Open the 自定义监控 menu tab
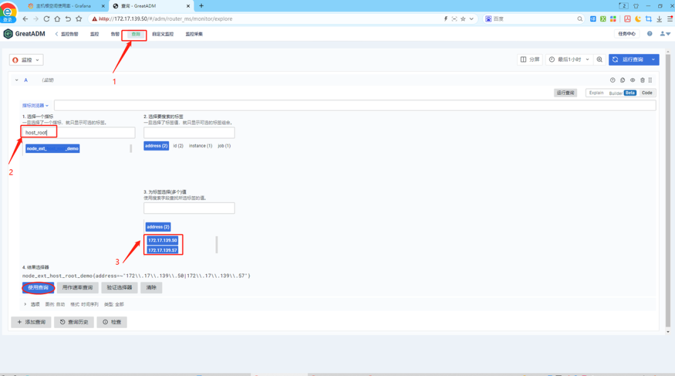This screenshot has width=675, height=376. [x=162, y=34]
